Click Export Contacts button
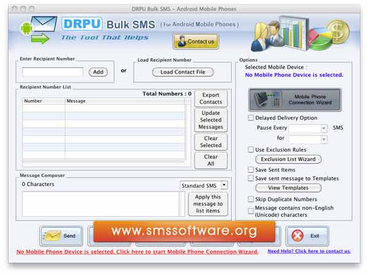The image size is (368, 275). (211, 98)
